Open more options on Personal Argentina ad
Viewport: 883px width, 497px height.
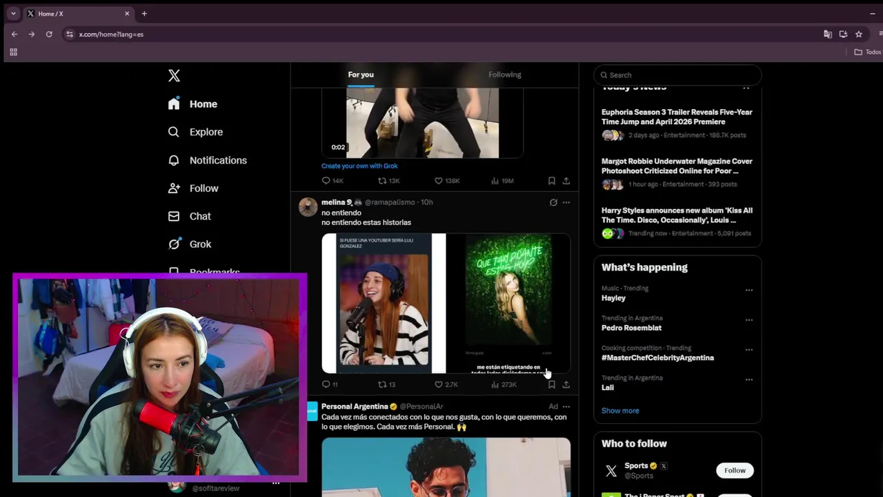tap(566, 407)
